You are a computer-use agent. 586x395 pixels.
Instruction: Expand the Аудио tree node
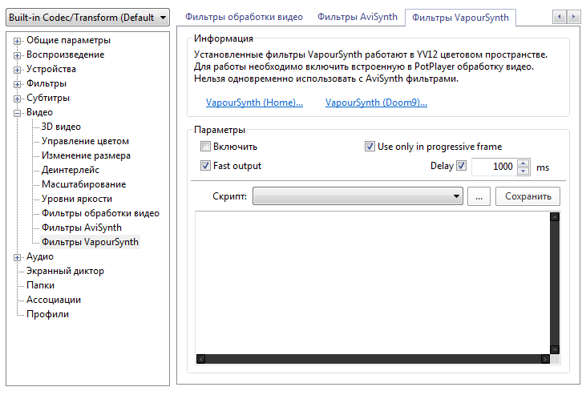tap(17, 257)
